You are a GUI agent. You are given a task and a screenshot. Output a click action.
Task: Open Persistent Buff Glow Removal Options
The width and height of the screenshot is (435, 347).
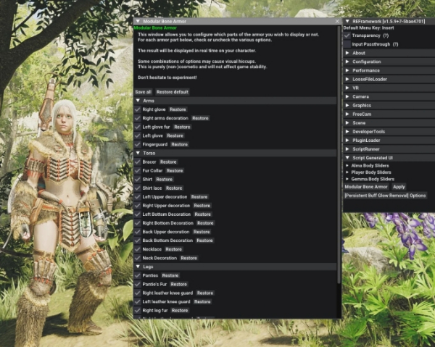click(385, 196)
